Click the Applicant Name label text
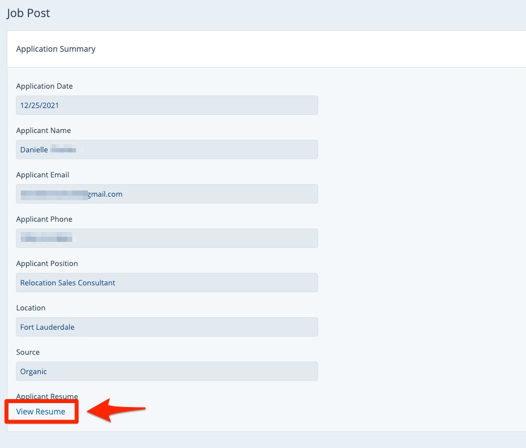526x448 pixels. [x=43, y=131]
